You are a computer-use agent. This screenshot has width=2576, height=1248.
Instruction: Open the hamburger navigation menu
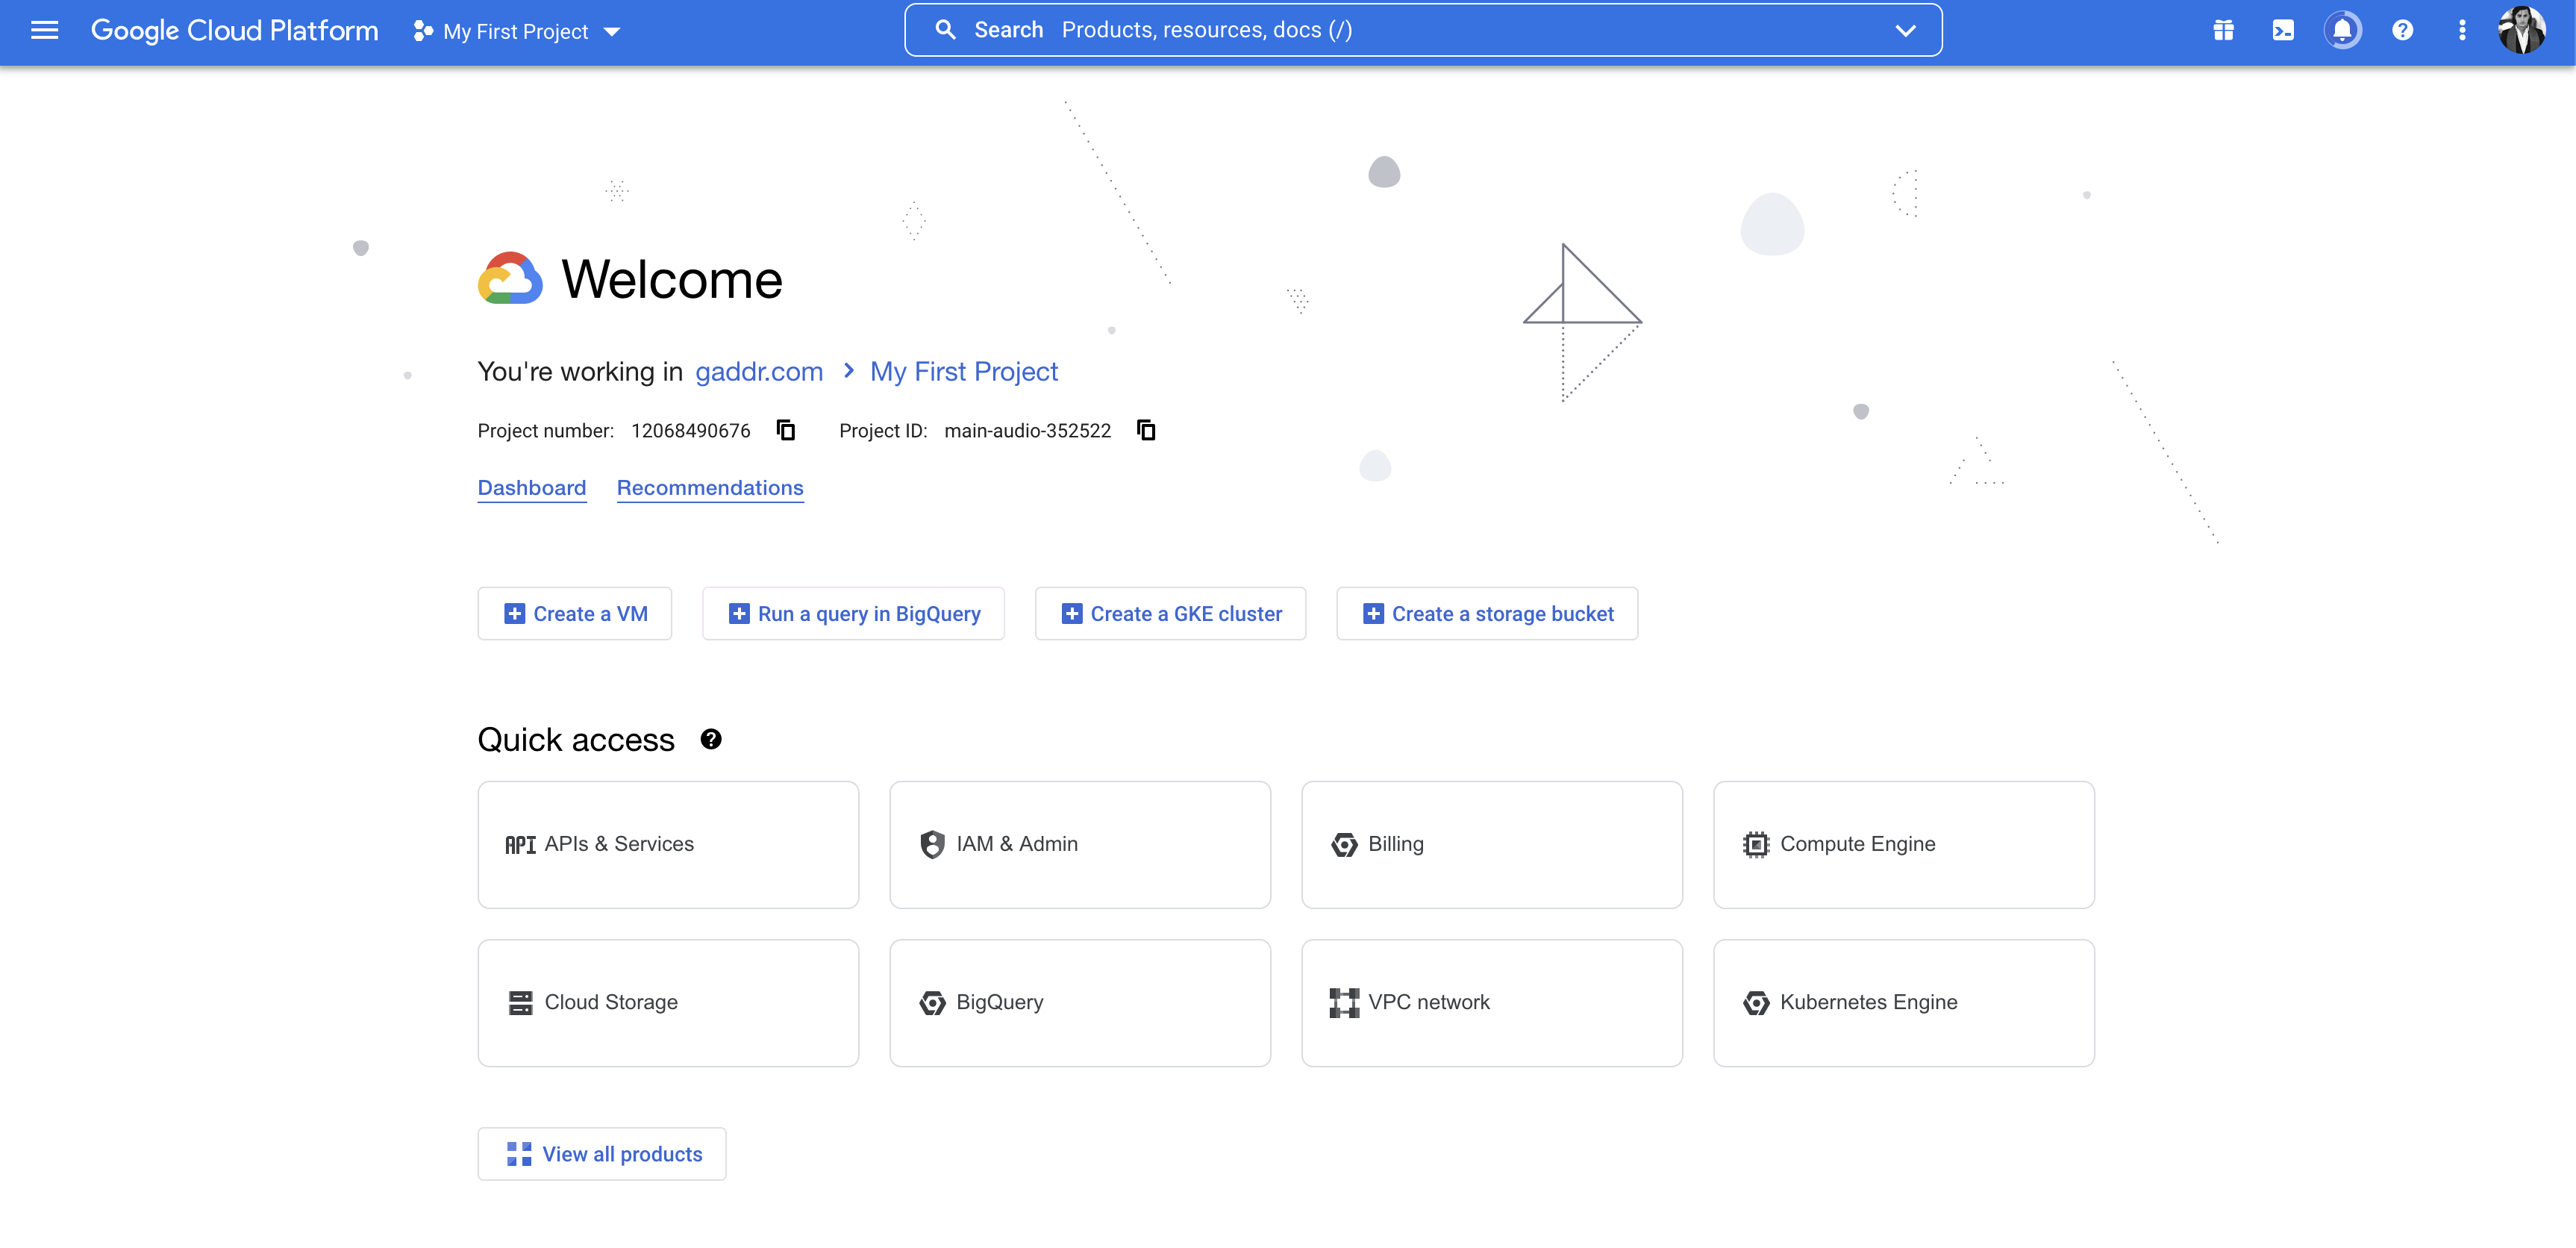click(x=45, y=31)
